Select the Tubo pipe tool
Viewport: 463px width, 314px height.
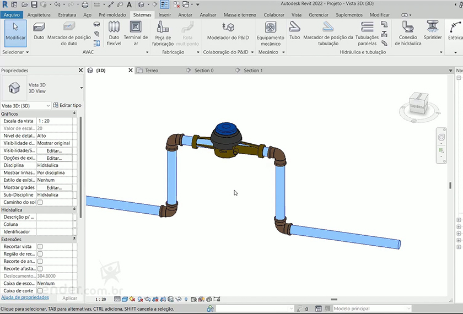coord(295,30)
